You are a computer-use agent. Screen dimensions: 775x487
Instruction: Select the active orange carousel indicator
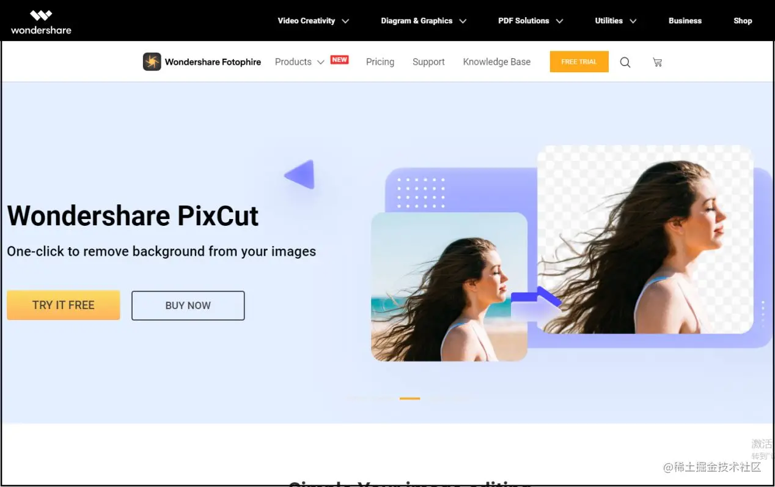410,398
